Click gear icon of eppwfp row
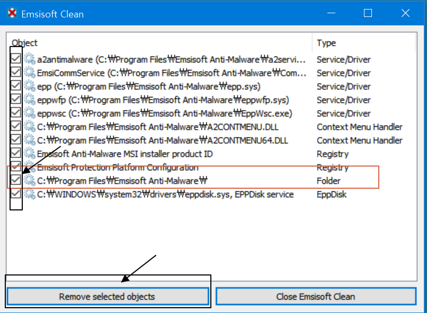 30,99
